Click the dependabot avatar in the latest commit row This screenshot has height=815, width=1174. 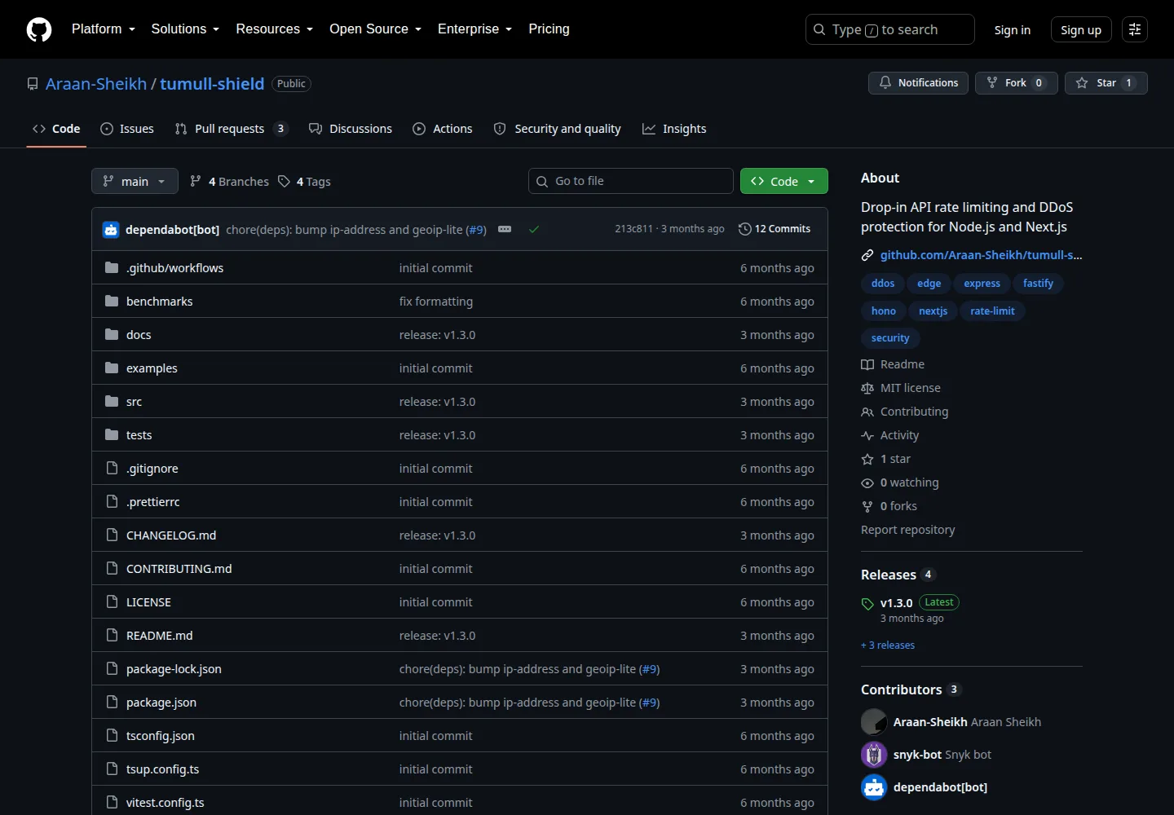111,230
